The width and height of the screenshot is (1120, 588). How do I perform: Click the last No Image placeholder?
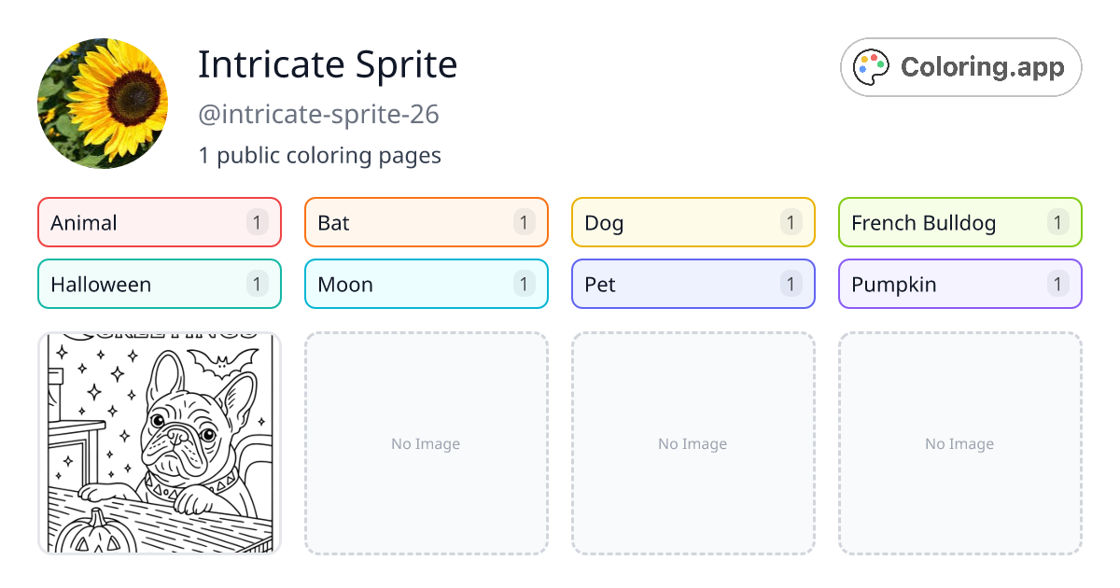[959, 443]
